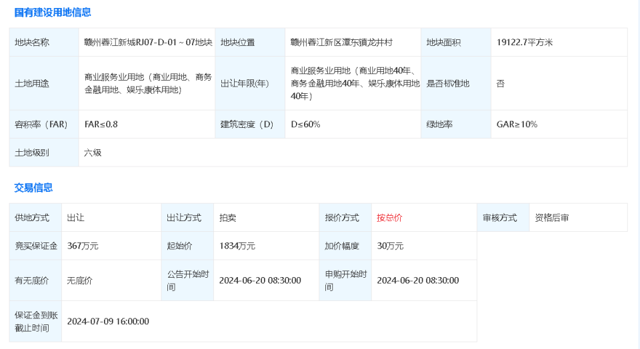
Task: Click the 是否标准地 label cell
Action: [x=456, y=83]
